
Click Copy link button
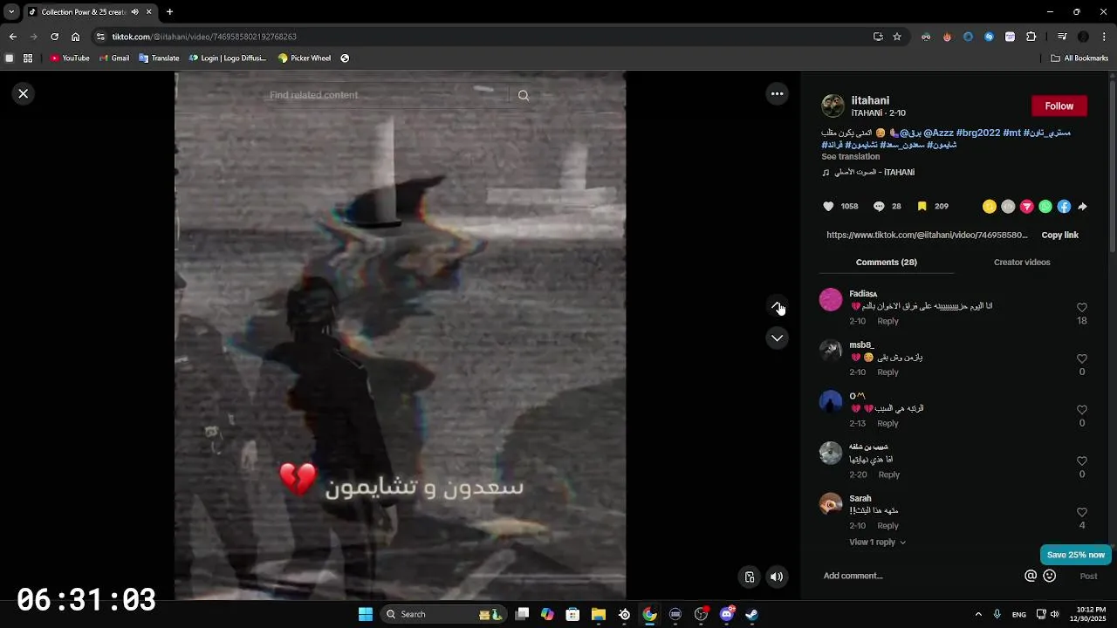(1059, 235)
